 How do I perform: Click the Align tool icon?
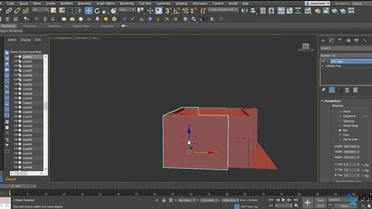[253, 10]
